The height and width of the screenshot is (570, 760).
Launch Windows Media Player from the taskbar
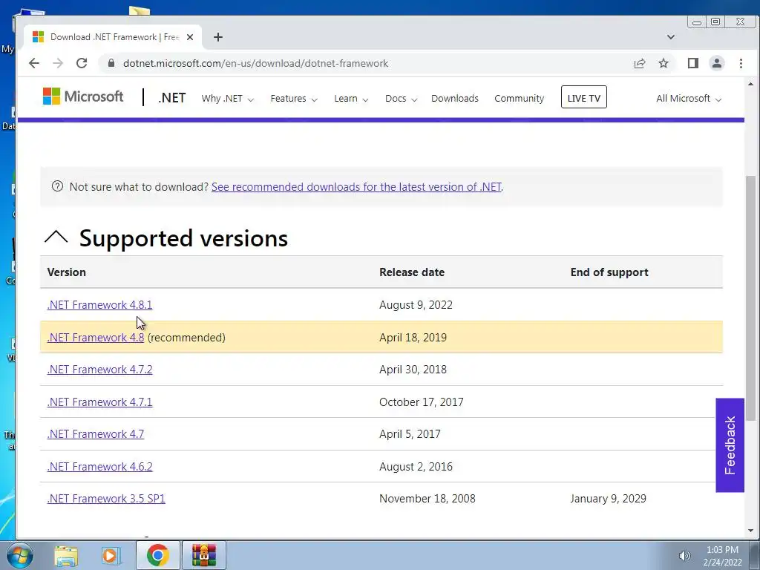click(x=111, y=555)
